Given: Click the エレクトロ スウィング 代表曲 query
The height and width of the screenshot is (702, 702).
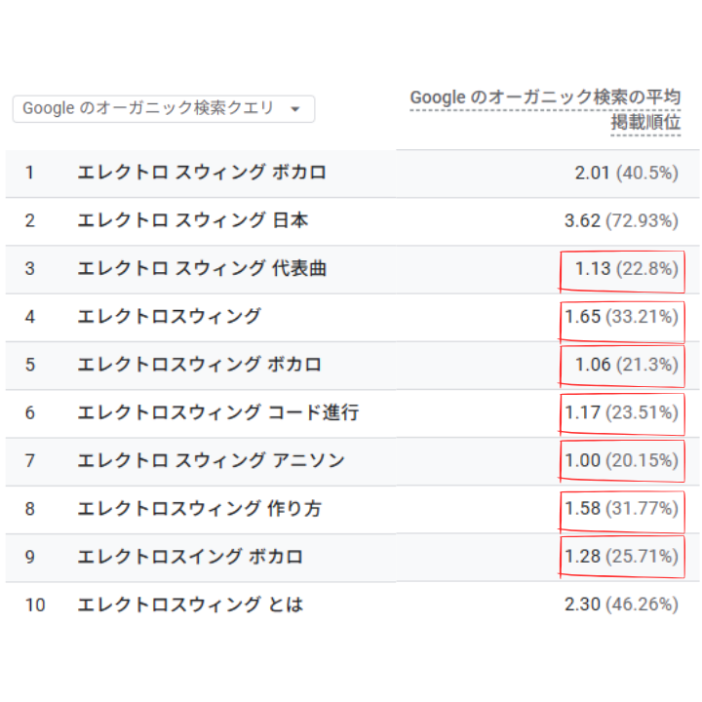Looking at the screenshot, I should tap(202, 268).
